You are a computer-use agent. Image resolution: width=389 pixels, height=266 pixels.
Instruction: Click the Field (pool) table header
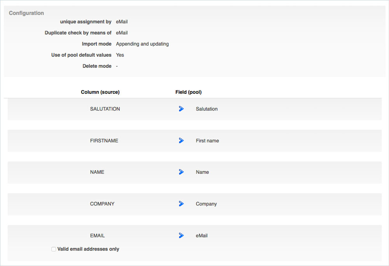coord(188,92)
